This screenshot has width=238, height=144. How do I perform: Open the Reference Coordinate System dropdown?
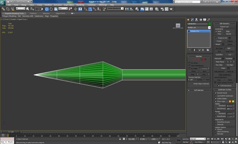63,9
